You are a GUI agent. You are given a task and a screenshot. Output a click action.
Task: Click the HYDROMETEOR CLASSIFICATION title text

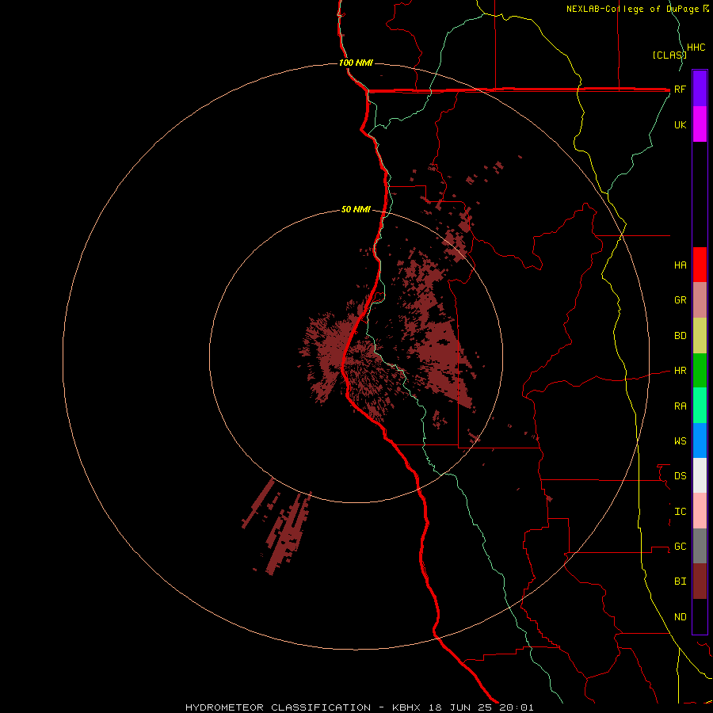(278, 707)
